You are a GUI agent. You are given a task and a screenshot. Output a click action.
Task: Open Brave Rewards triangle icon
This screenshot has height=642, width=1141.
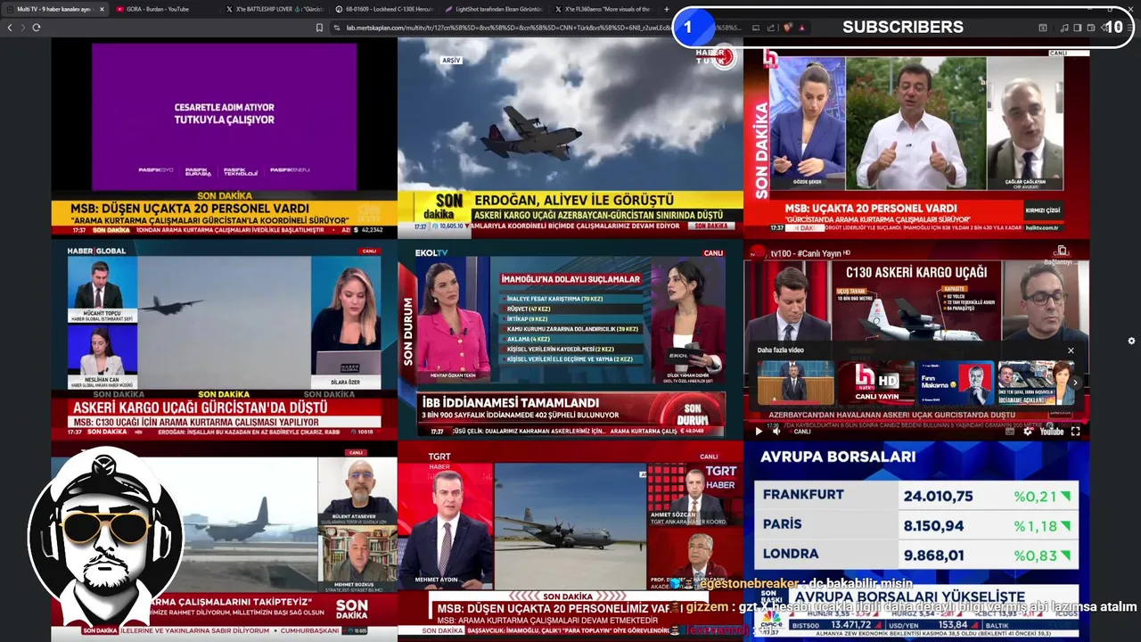pyautogui.click(x=801, y=28)
